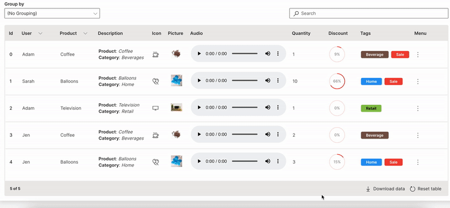
Task: Open the balloons picture thumbnail in row 4
Action: [177, 161]
